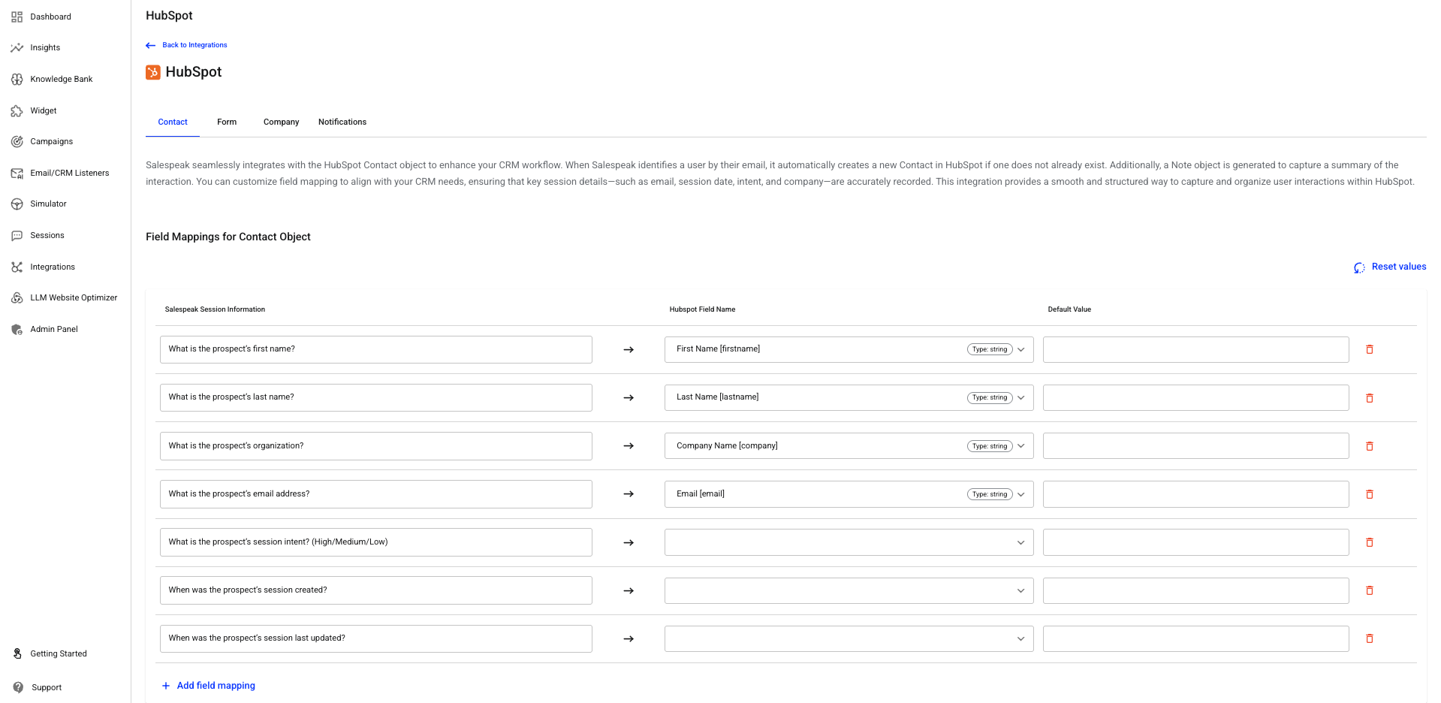
Task: Open the Integrations nodes icon
Action: coord(17,267)
